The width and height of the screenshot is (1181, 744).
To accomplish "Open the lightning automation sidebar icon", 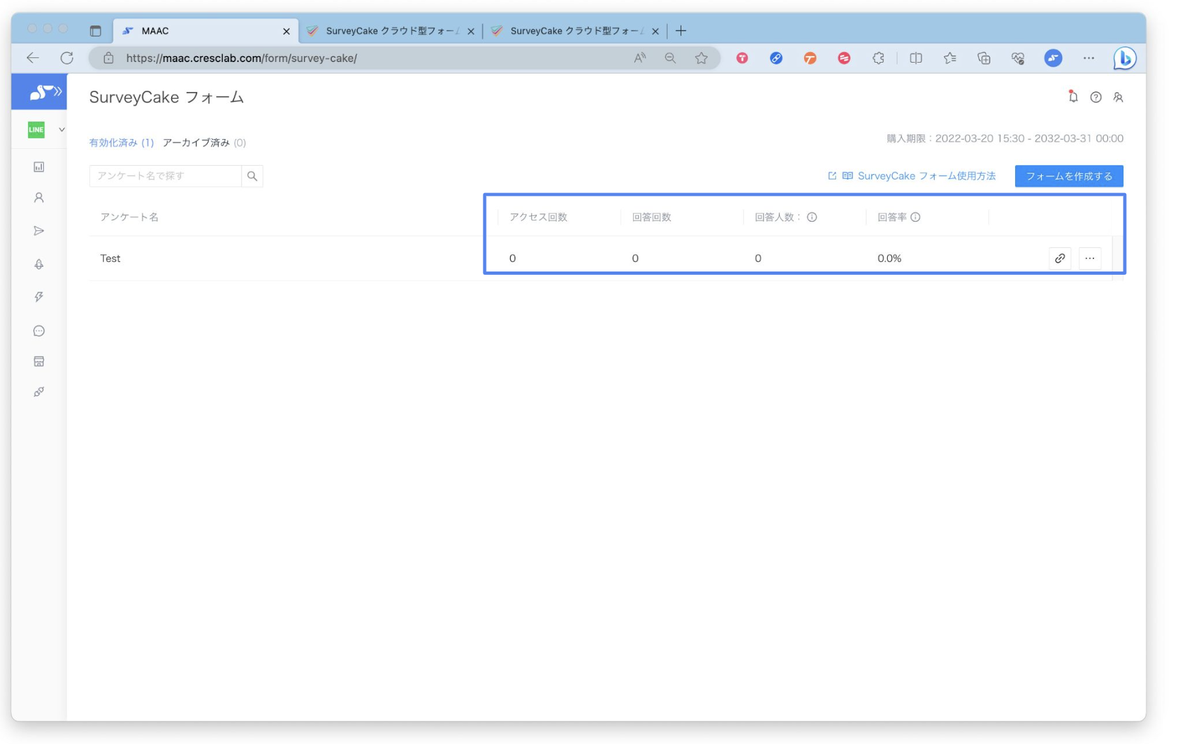I will pos(39,297).
